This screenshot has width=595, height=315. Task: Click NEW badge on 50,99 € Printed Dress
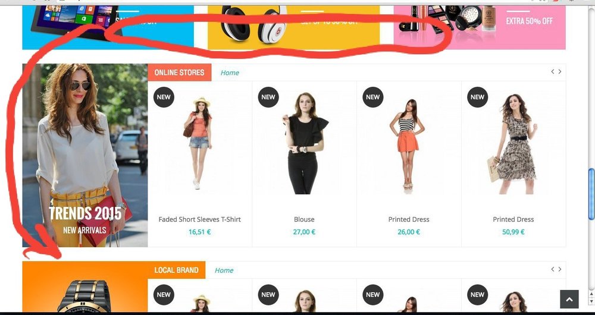(x=477, y=97)
